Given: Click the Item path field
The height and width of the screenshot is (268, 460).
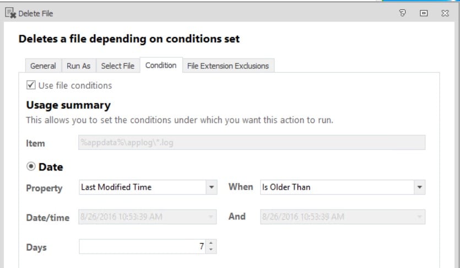Looking at the screenshot, I should [x=252, y=142].
